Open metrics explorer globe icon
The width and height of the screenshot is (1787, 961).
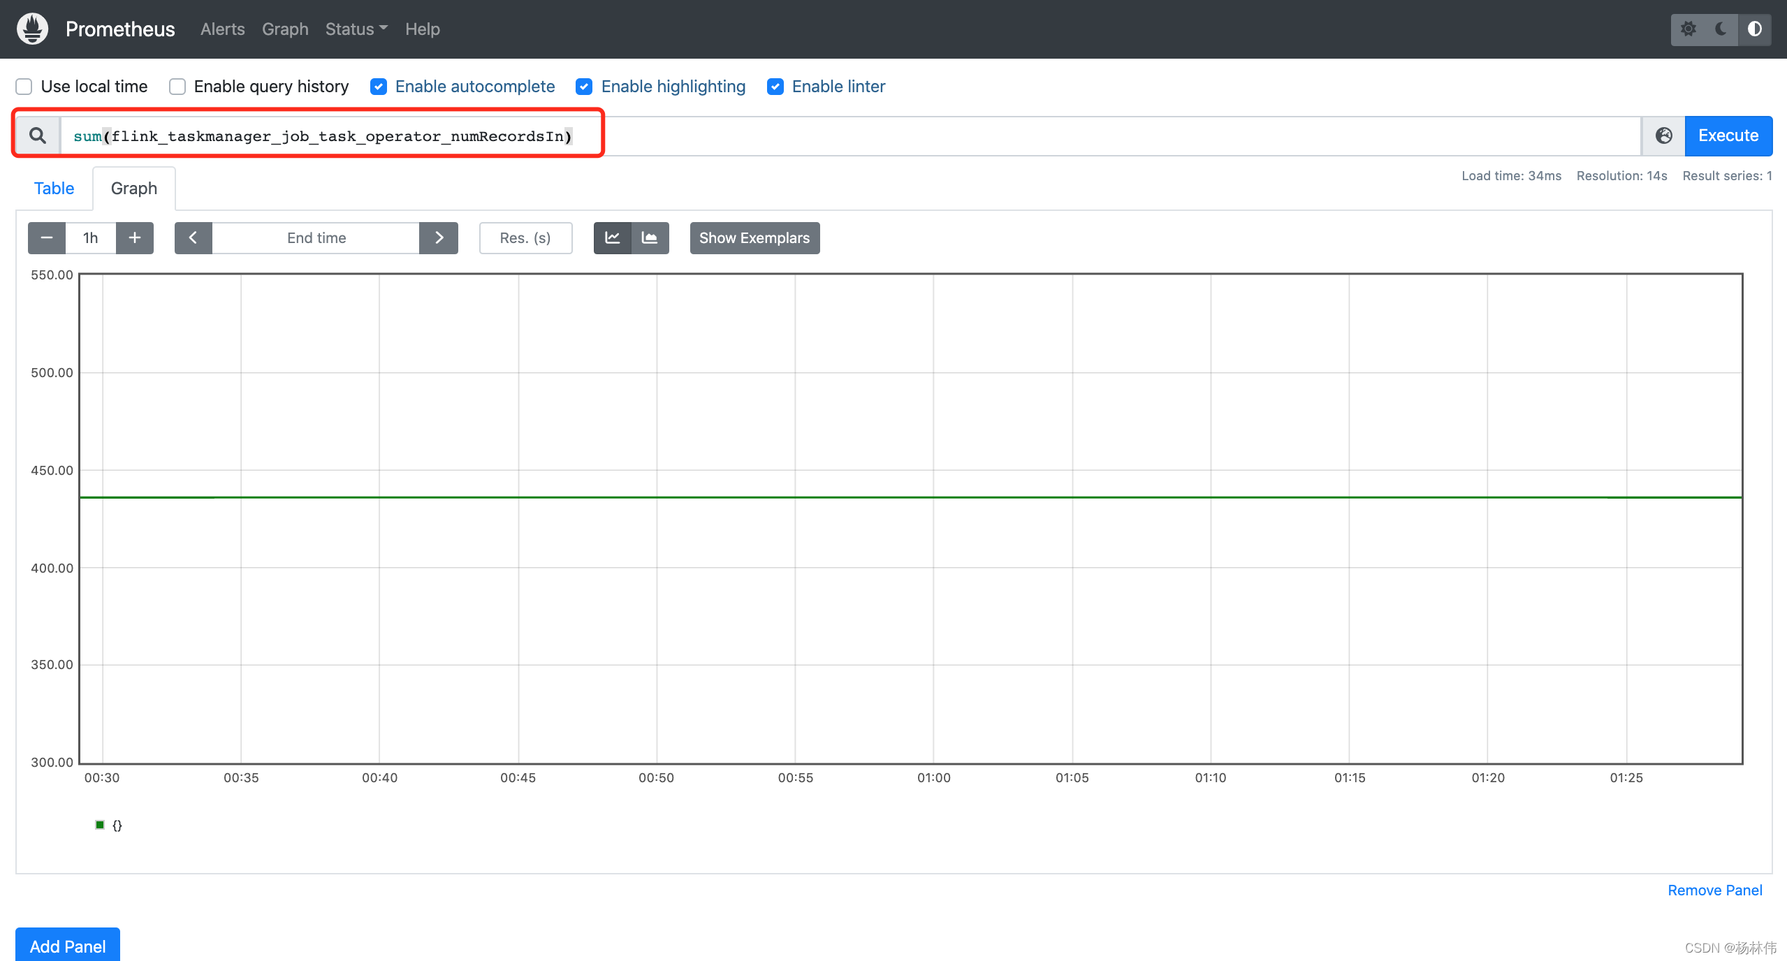click(1663, 135)
